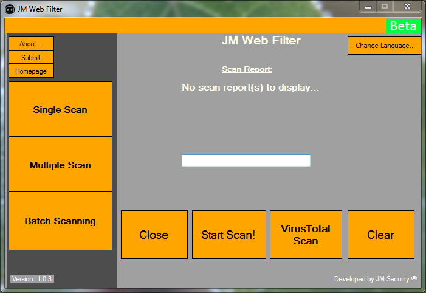Click the orange Close button
Viewport: 426px width, 293px height.
point(154,235)
